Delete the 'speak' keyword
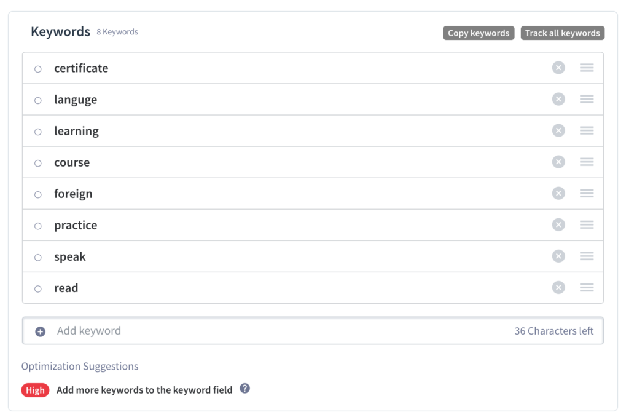629x420 pixels. click(x=558, y=256)
